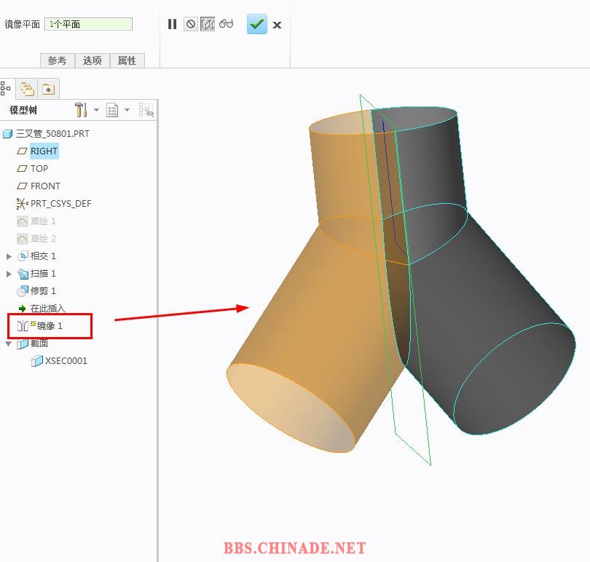Cancel the mirror feature with X
590x562 pixels.
coord(278,25)
